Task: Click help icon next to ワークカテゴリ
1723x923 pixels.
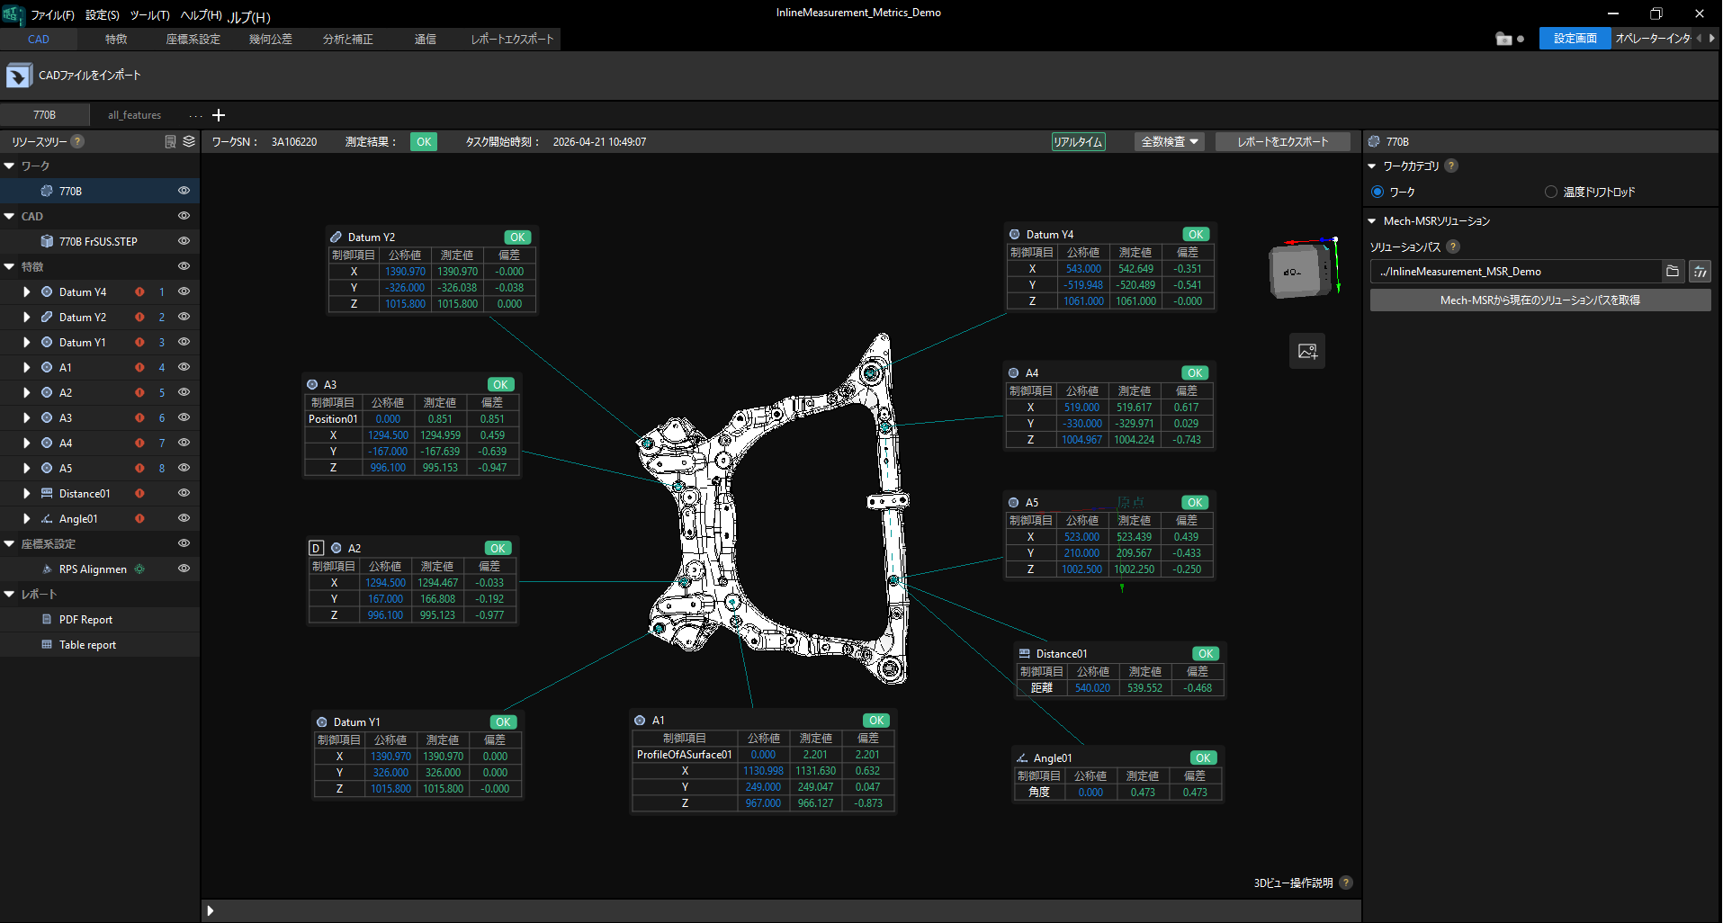Action: tap(1451, 166)
